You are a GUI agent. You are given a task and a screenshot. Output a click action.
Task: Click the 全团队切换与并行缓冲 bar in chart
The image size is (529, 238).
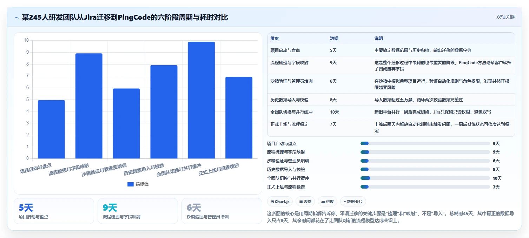201,100
